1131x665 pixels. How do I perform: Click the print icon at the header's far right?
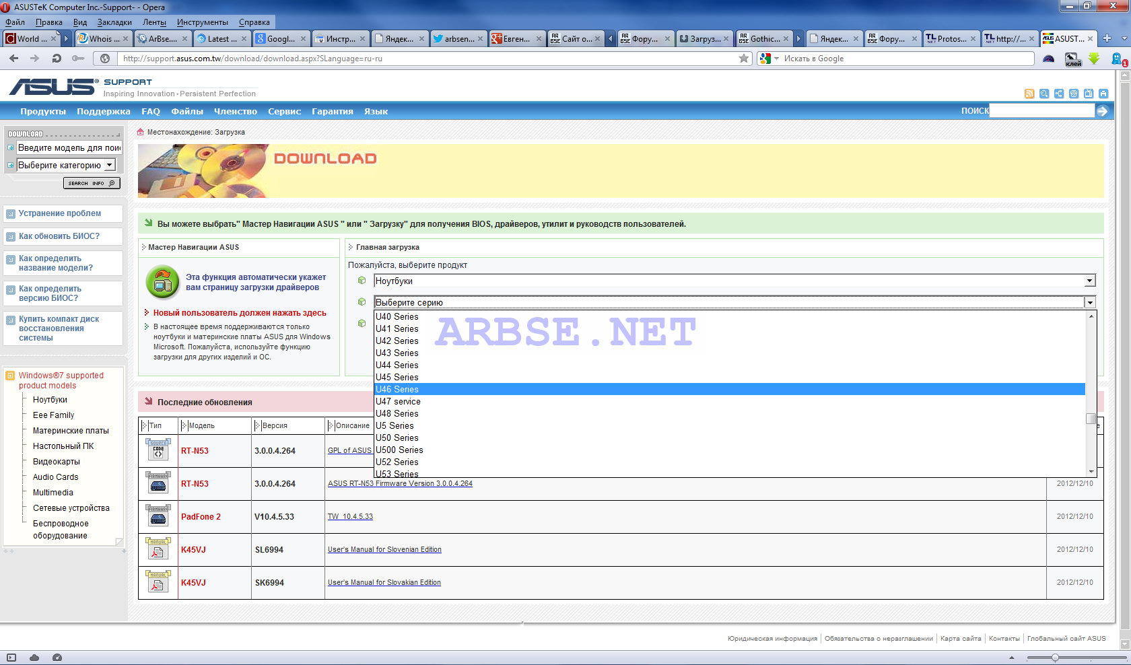(x=1103, y=94)
